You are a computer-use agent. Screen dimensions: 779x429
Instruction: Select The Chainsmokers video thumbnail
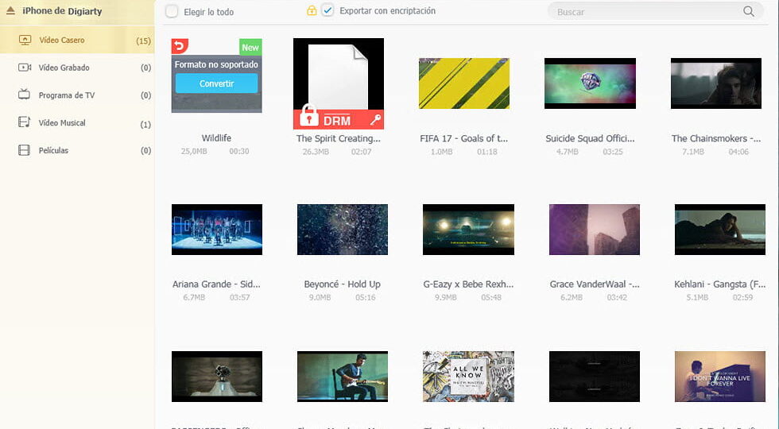click(716, 83)
